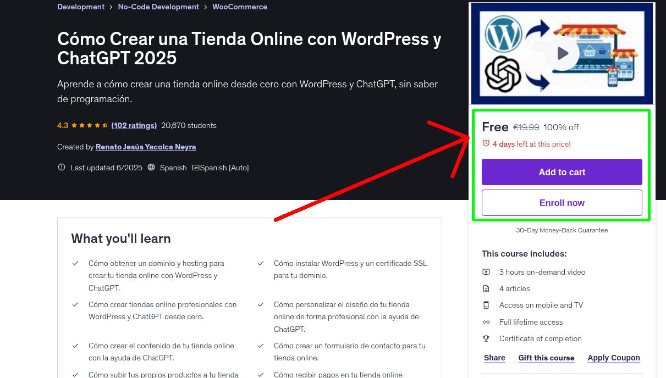Click the checkmark beside instalar WordPress
This screenshot has width=666, height=378.
click(x=261, y=264)
